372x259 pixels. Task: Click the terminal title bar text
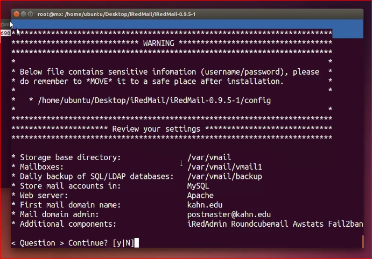click(116, 14)
